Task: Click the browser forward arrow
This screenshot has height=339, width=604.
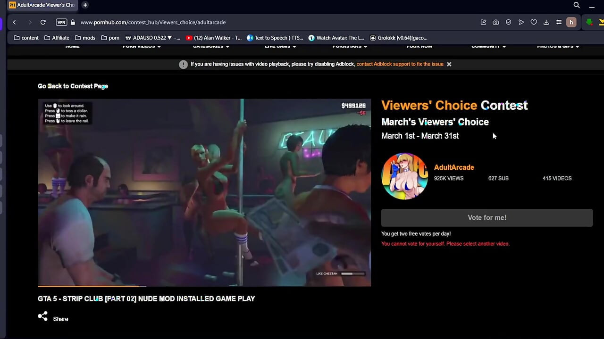Action: click(30, 22)
